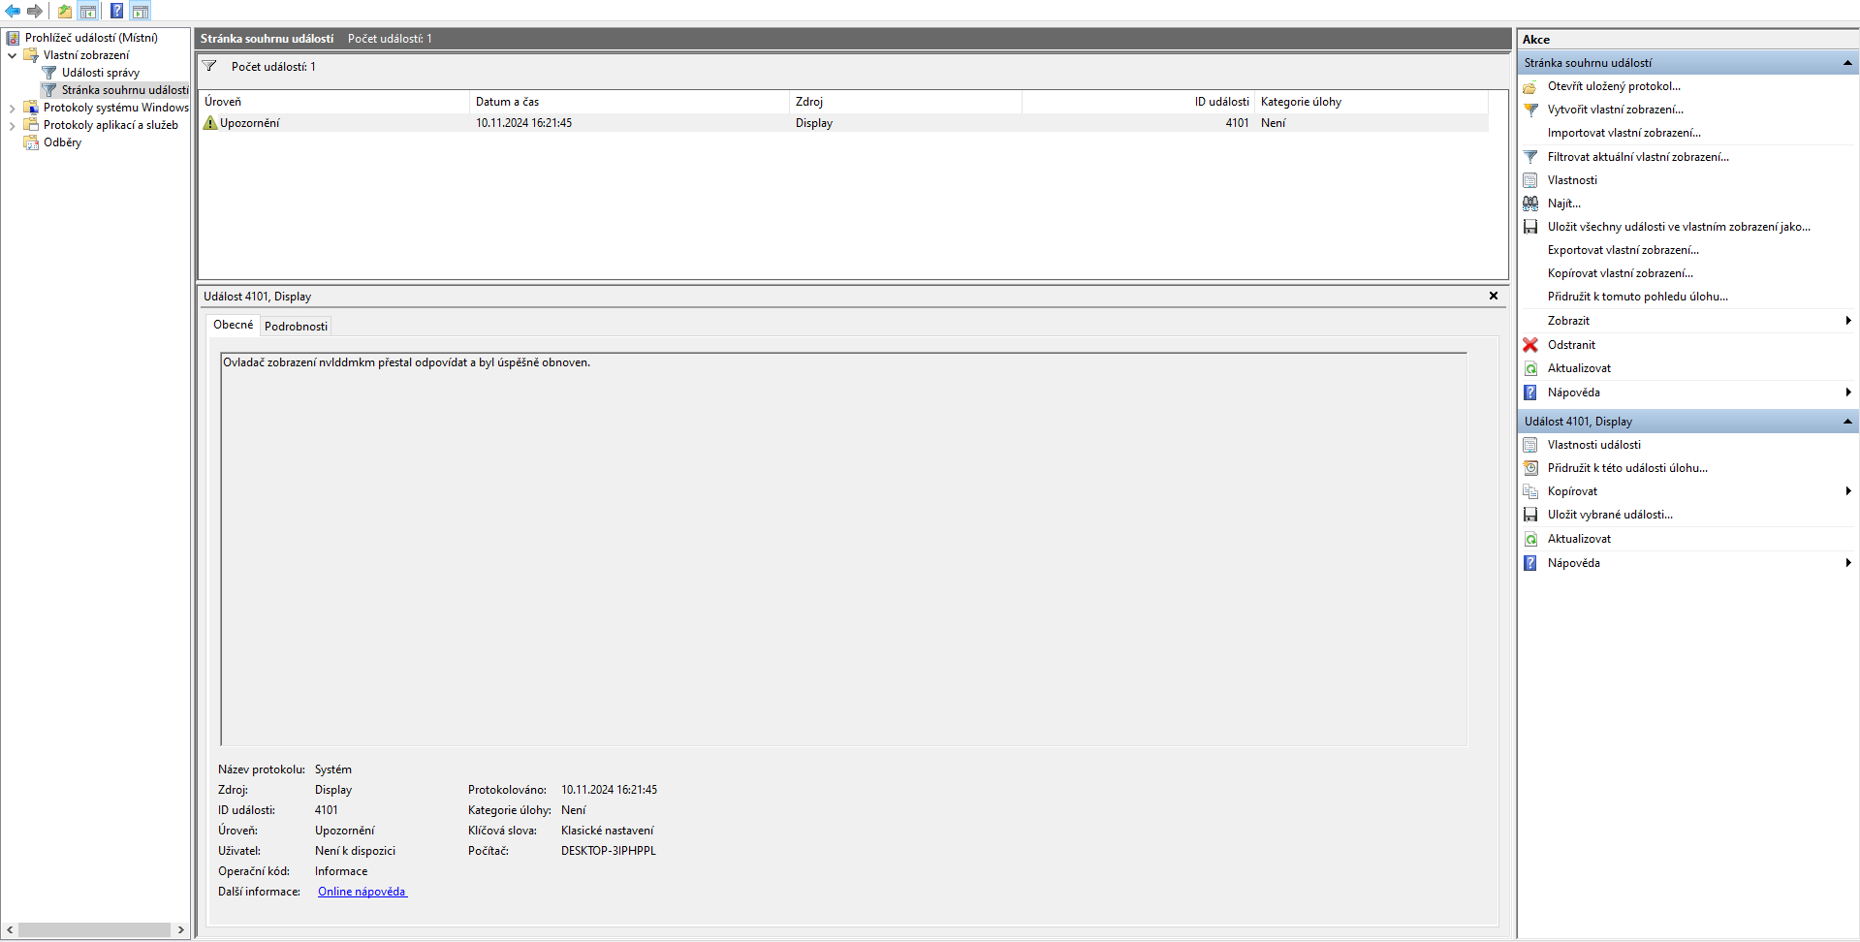The image size is (1860, 942).
Task: Open the Online nápověda link
Action: click(x=362, y=892)
